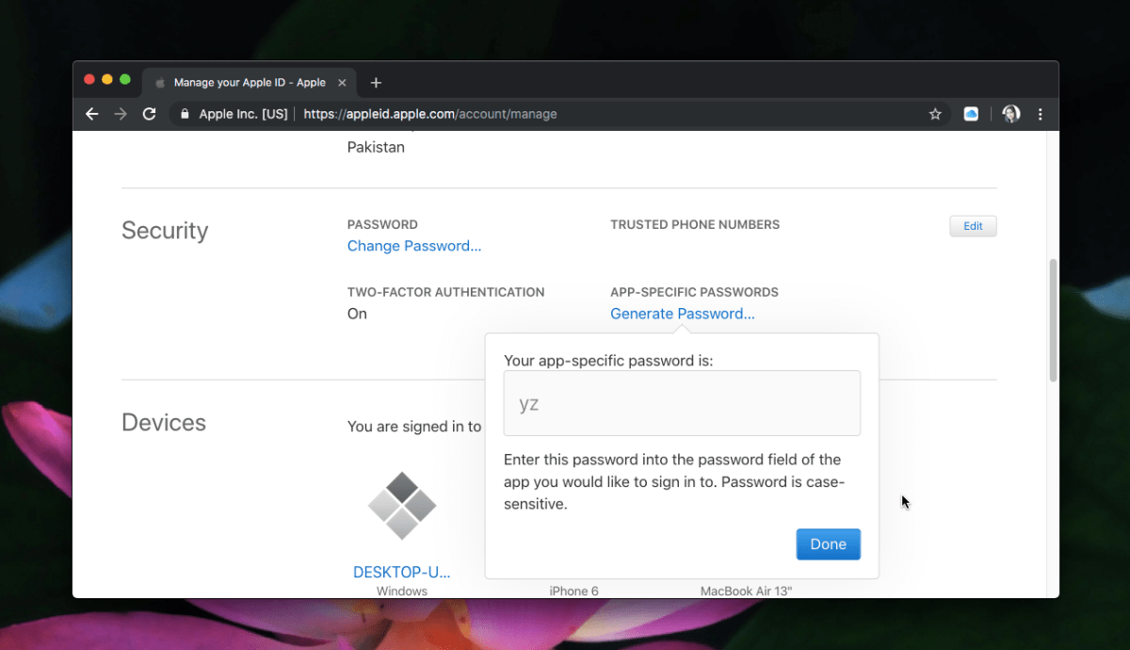This screenshot has height=650, width=1130.
Task: Click the Edit button in Security
Action: coord(973,226)
